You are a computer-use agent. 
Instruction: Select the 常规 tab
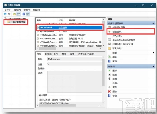pos(39,54)
